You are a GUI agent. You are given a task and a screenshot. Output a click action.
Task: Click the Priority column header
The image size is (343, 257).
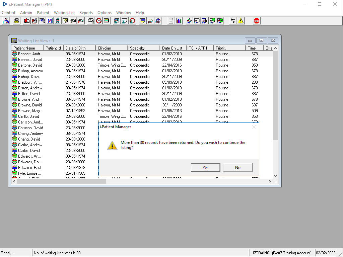[x=229, y=48]
